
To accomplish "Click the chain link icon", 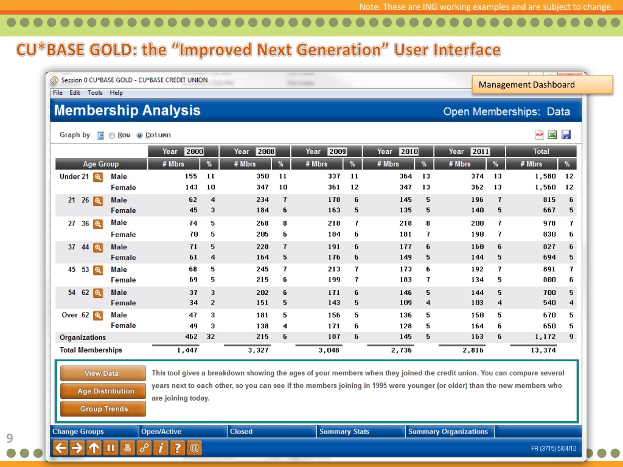I will [144, 448].
